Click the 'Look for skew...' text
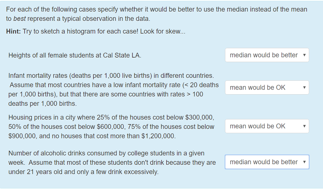Image resolution: width=323 pixels, height=191 pixels. point(163,31)
